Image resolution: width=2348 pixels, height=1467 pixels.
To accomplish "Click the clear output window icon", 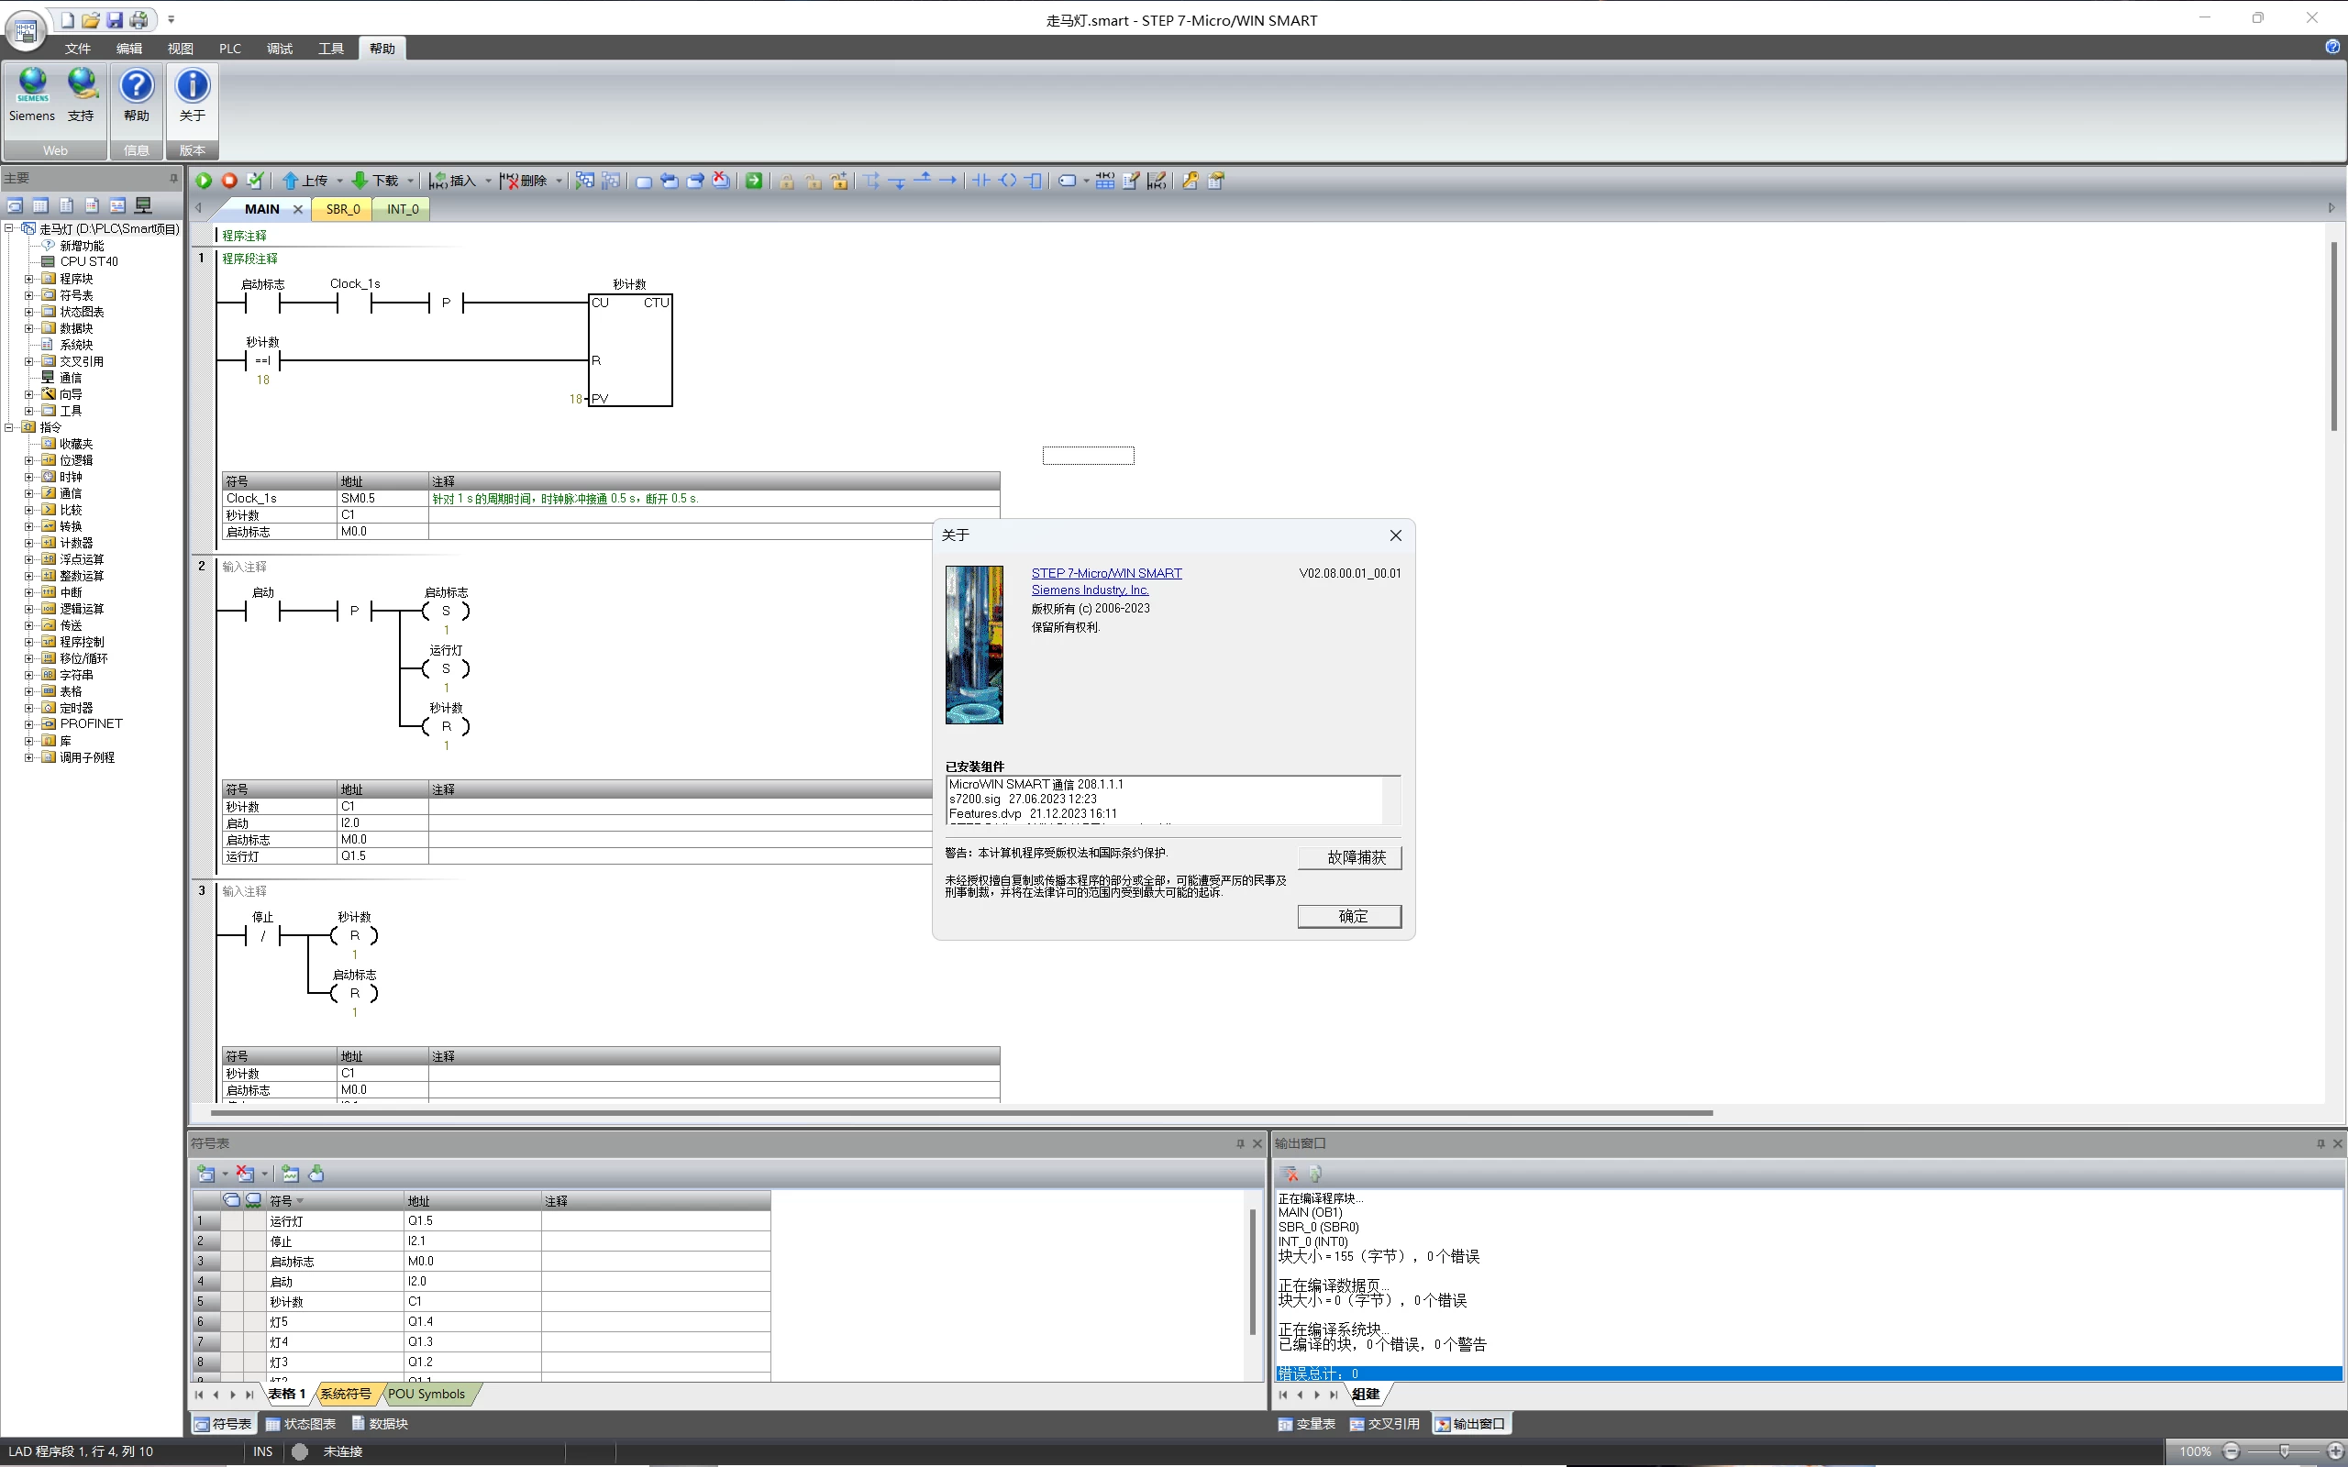I will coord(1290,1174).
